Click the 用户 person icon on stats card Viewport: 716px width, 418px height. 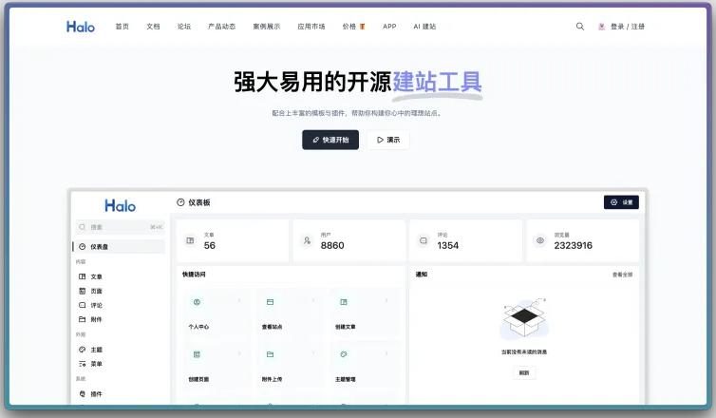307,241
